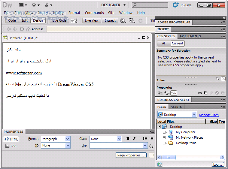
Task: Select the HTML properties button
Action: pos(11,139)
